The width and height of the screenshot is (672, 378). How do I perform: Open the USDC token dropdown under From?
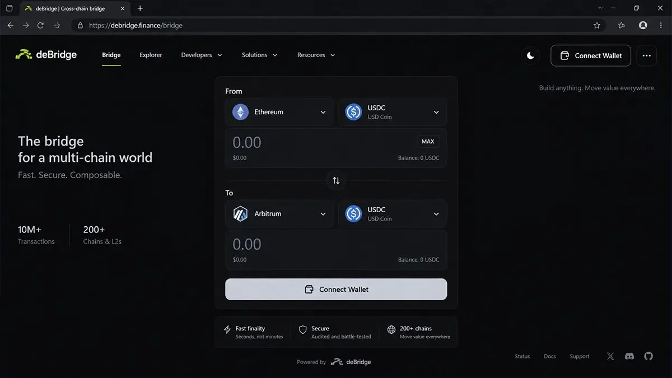[393, 112]
